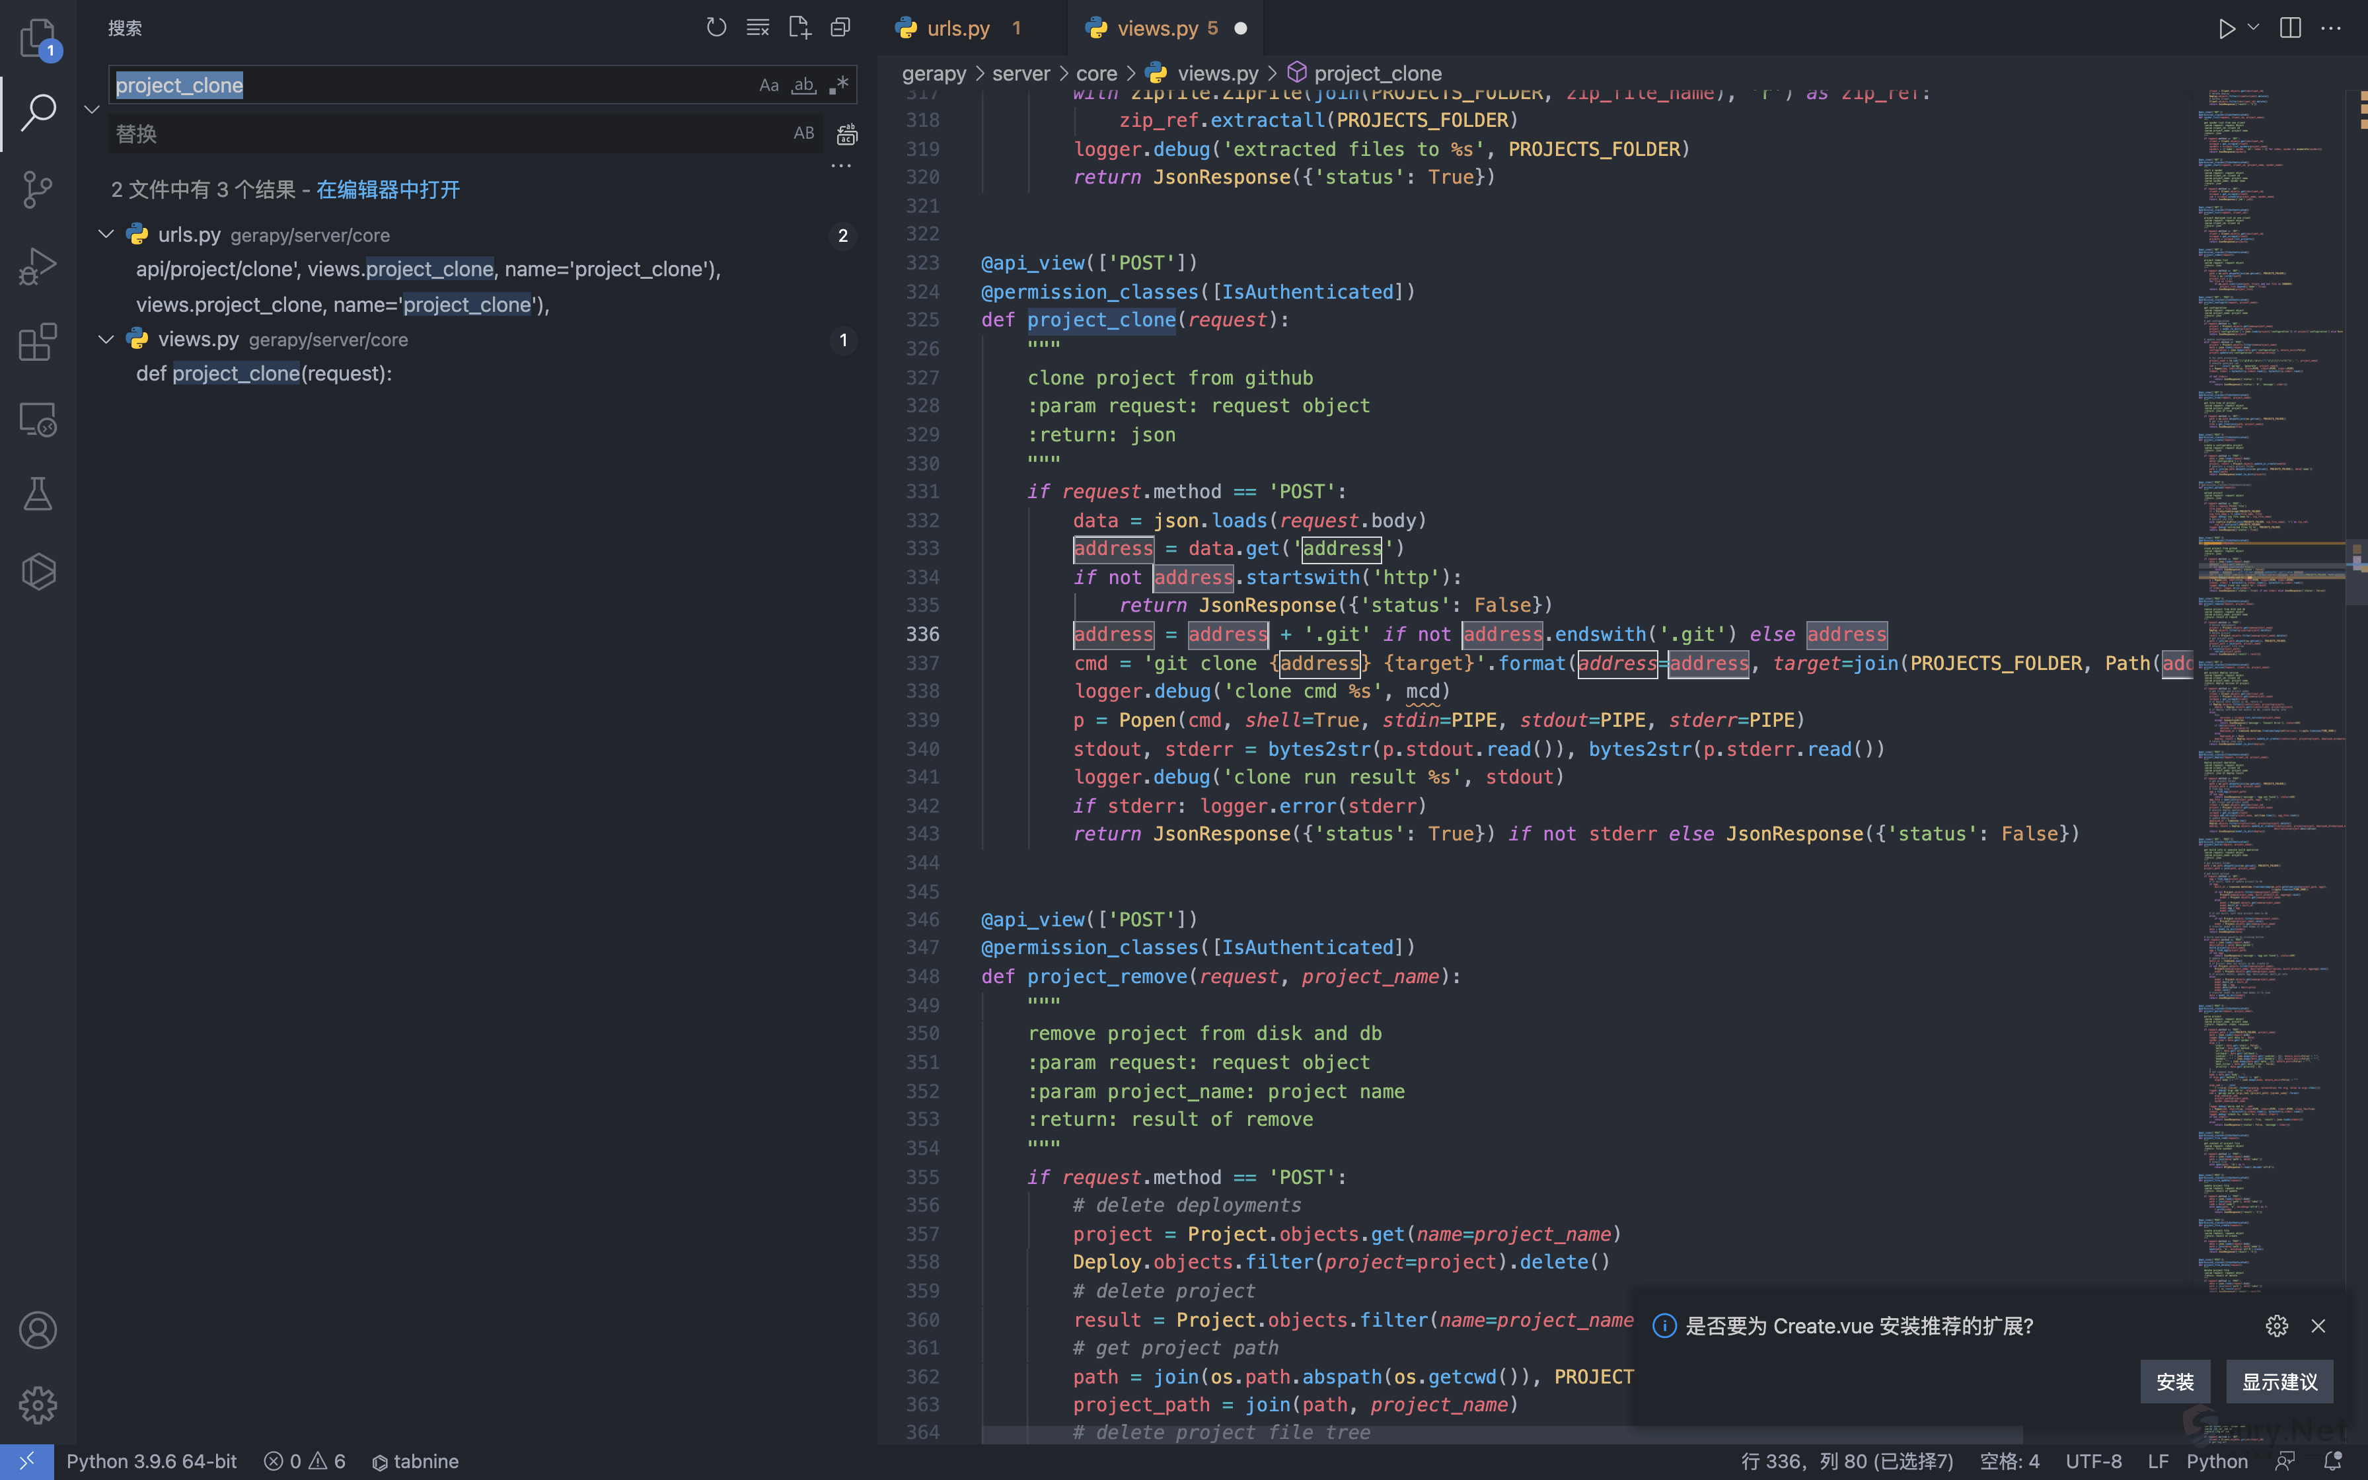
Task: Open the Testing flask view
Action: tap(37, 494)
